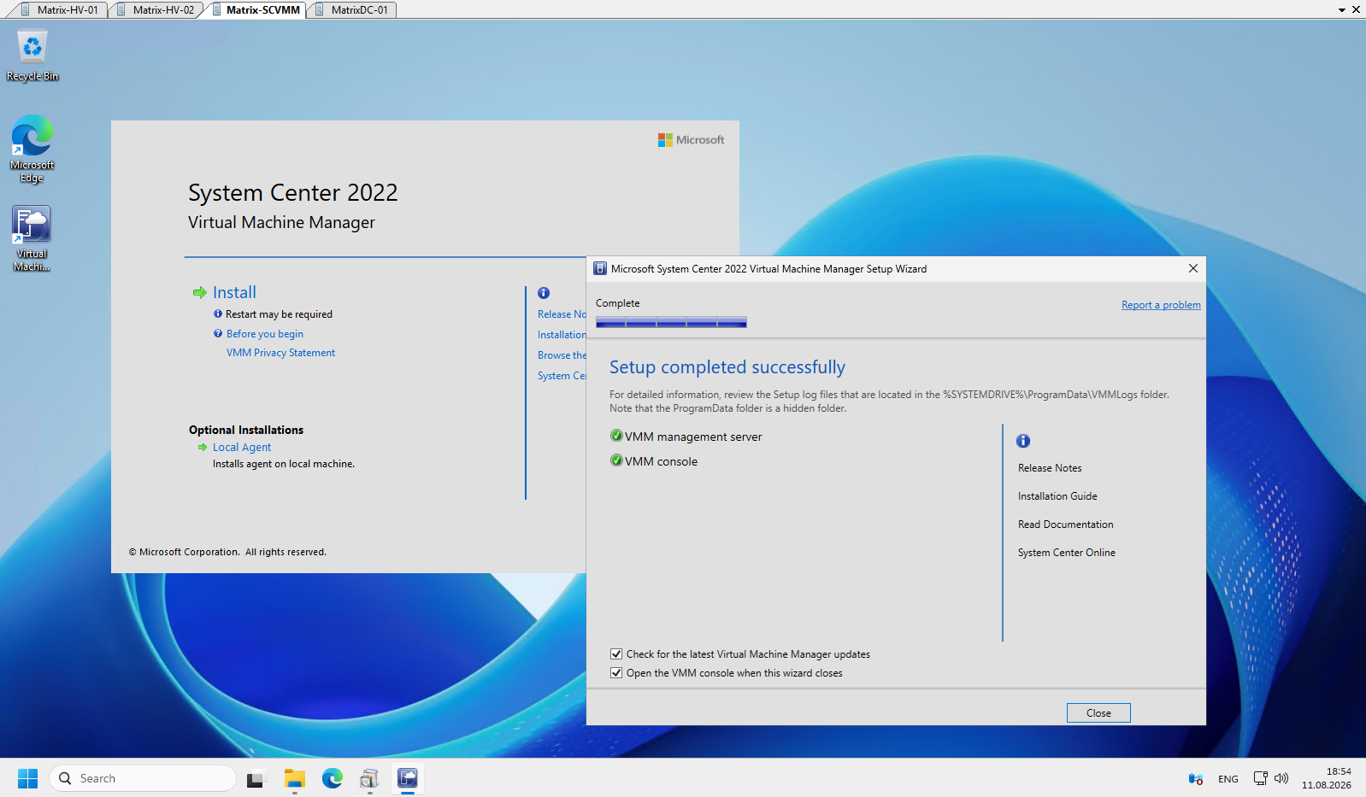Click the info icon next to Restart may be required
Screen dimensions: 1366x797
pos(218,314)
